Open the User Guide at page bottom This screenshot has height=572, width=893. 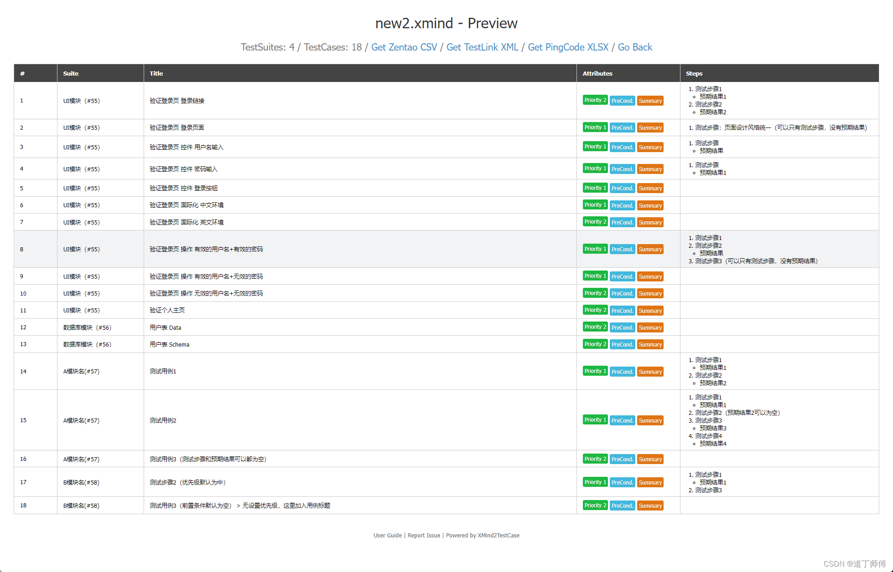pyautogui.click(x=387, y=535)
